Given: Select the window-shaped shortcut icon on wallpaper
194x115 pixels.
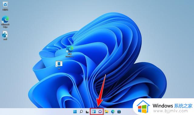Looking at the screenshot, I should pos(59,65).
